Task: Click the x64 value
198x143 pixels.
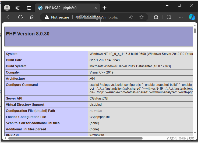Action: click(92, 79)
